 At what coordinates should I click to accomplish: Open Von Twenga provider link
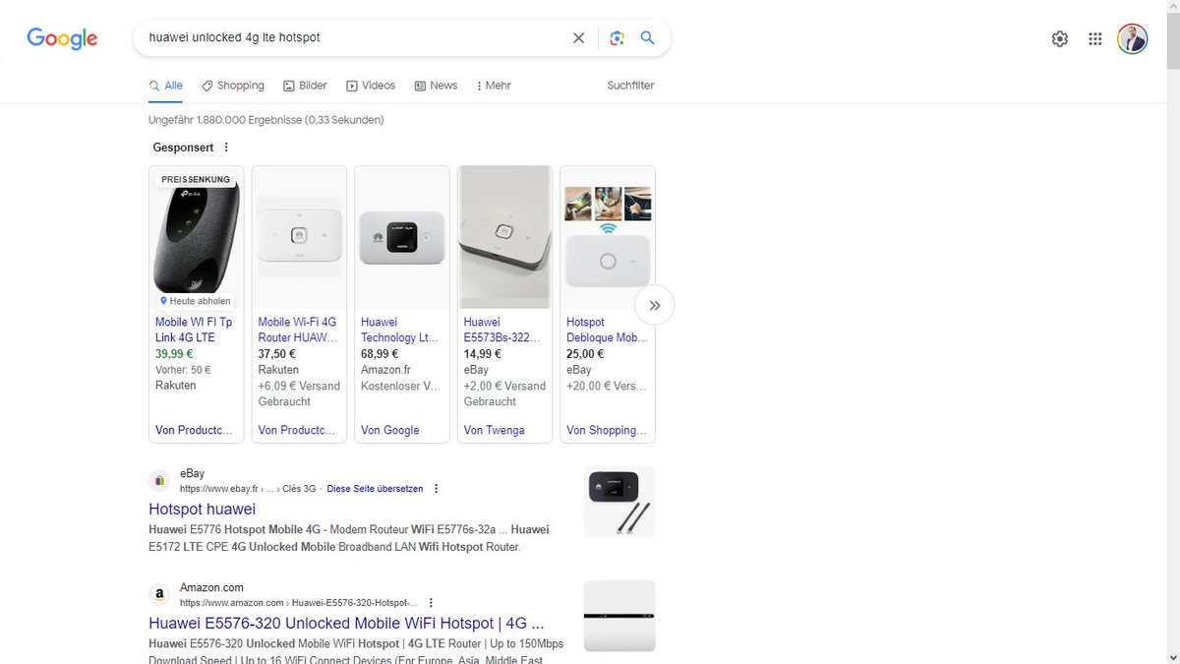coord(494,430)
